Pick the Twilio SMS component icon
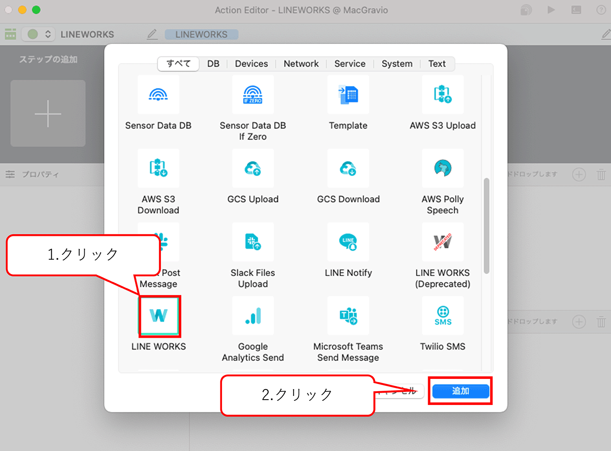611x451 pixels. tap(442, 316)
